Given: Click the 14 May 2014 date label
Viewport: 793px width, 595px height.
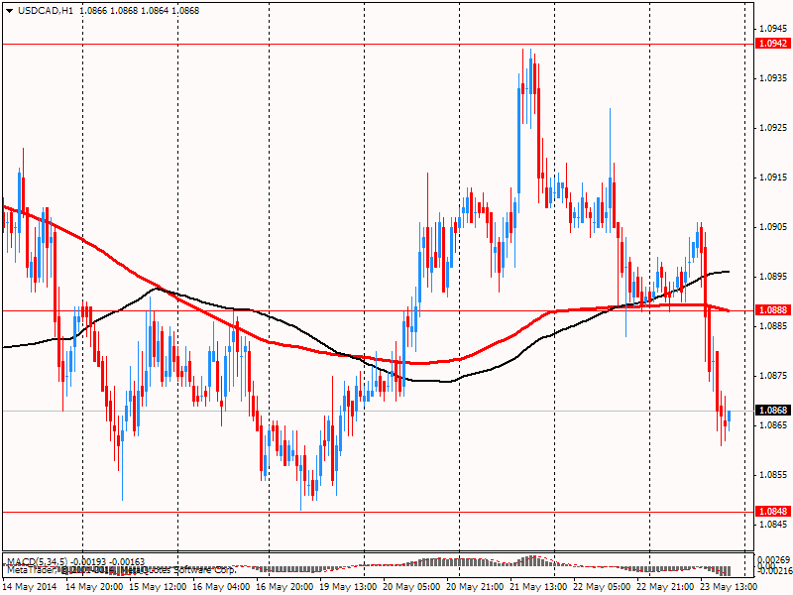Looking at the screenshot, I should [31, 586].
